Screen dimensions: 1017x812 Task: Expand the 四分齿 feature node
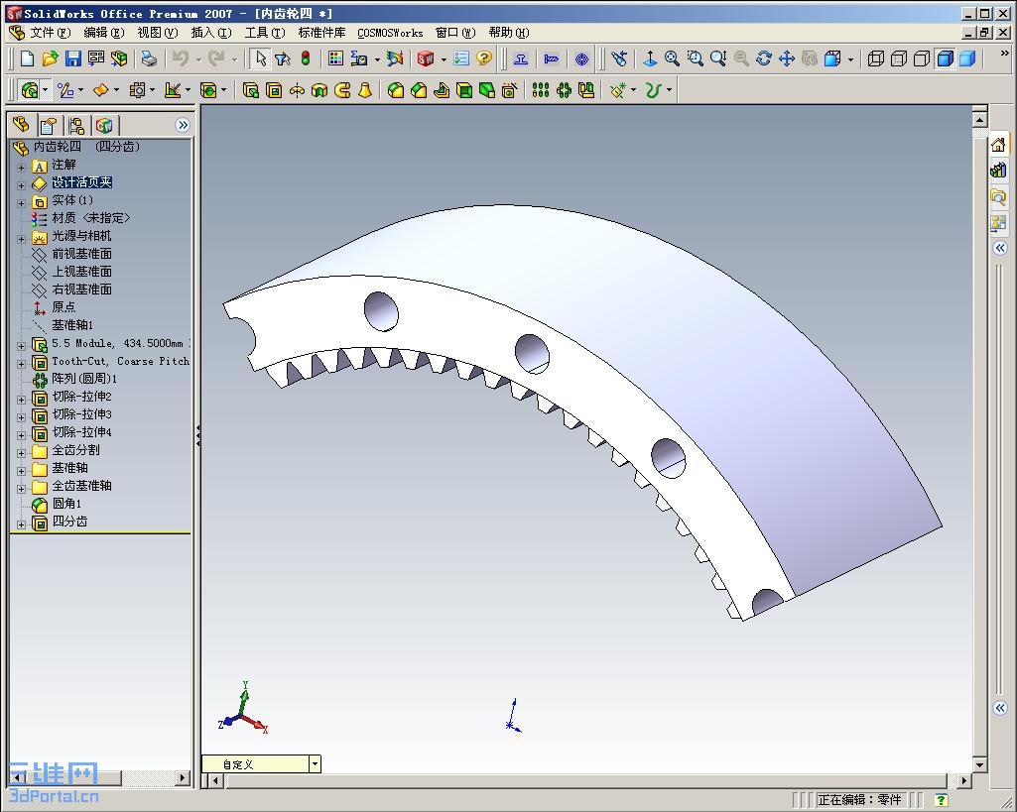[21, 524]
